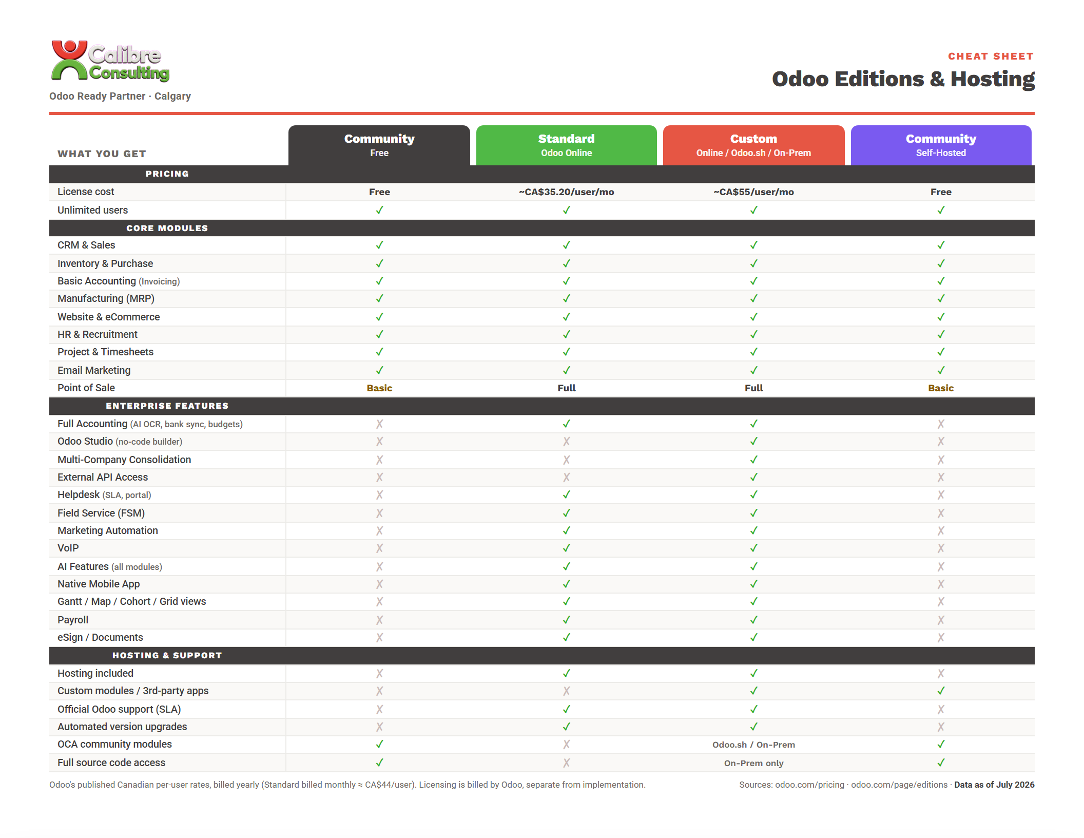Click the Odoo.sh / On-Prem cell

753,745
